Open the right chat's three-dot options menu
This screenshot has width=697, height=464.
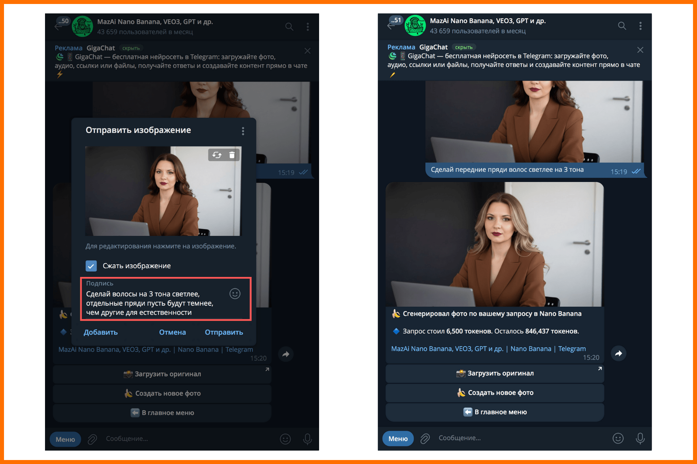click(640, 26)
